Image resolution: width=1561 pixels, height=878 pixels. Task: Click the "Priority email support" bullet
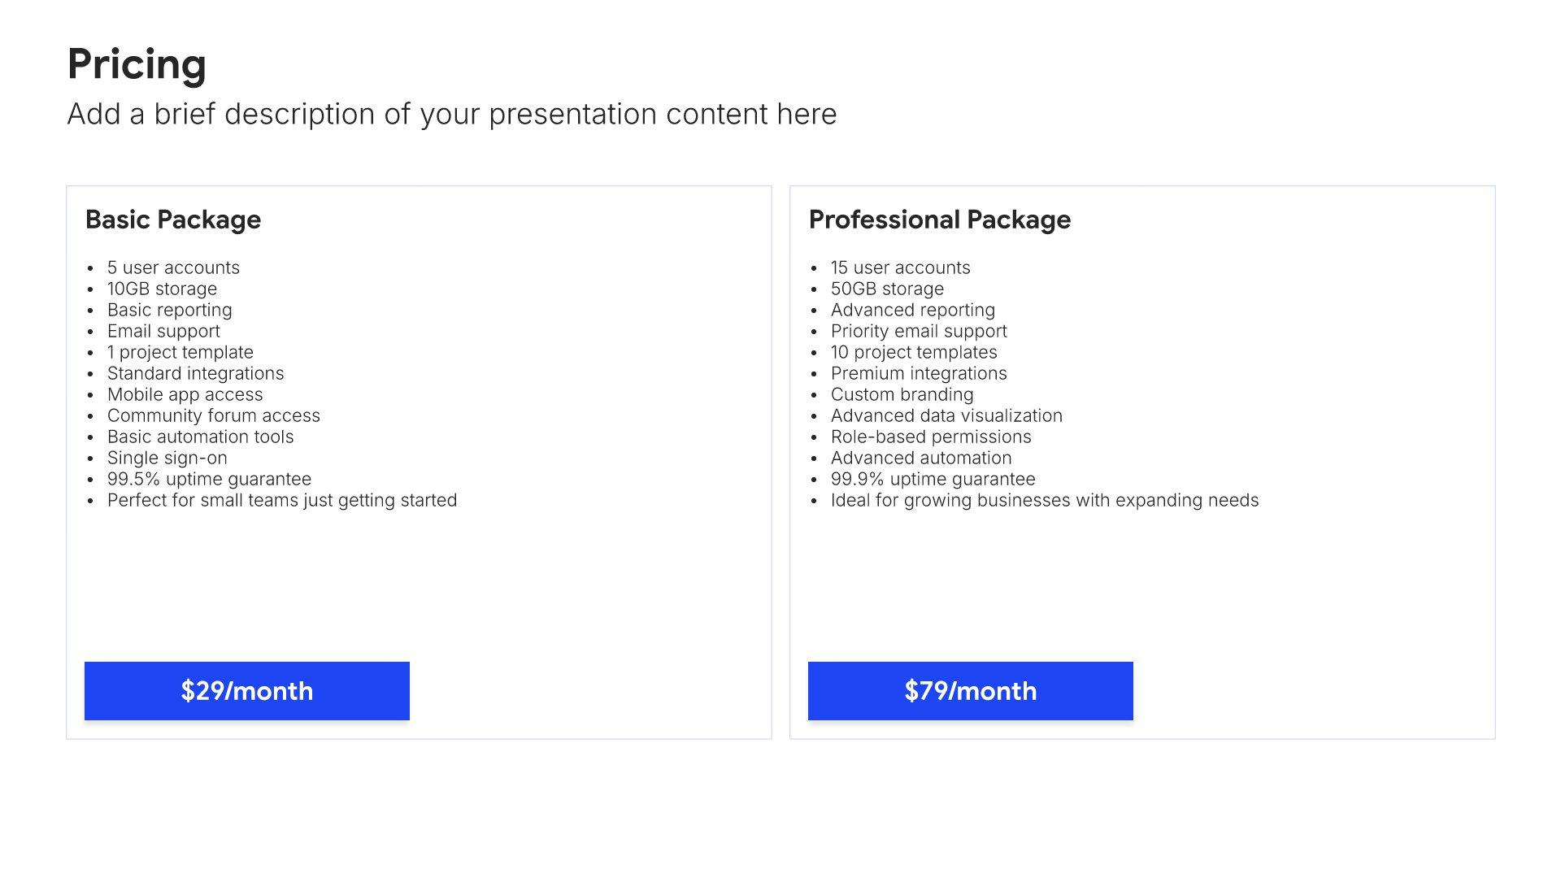919,331
